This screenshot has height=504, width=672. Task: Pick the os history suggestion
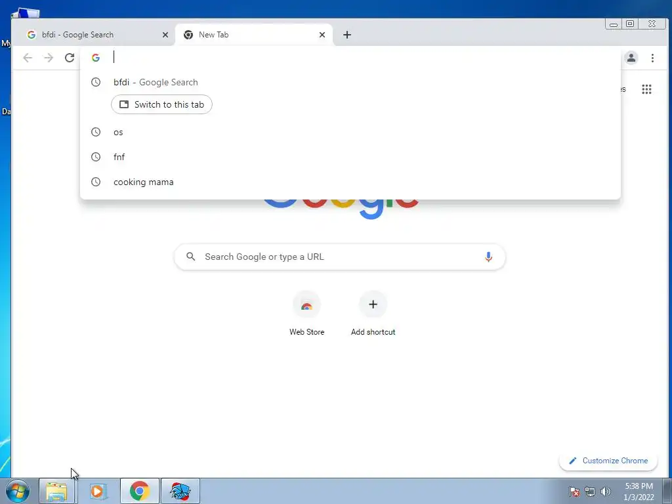[x=350, y=132]
